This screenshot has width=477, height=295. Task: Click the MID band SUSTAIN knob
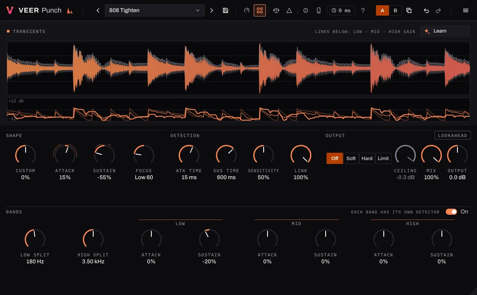point(326,239)
